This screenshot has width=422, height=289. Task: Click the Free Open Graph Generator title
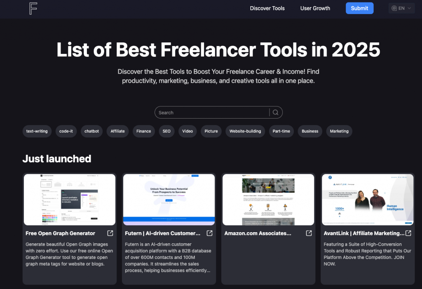[60, 233]
